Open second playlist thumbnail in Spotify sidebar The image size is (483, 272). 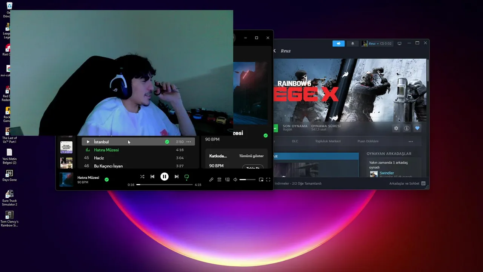(x=66, y=163)
